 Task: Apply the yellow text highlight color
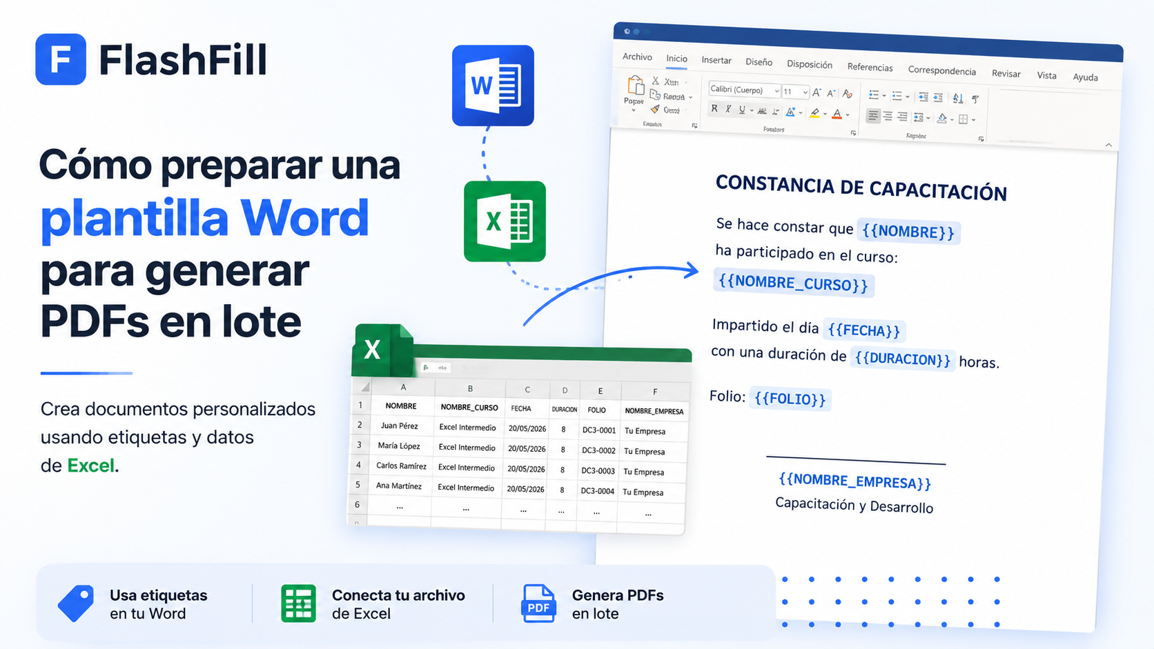point(814,113)
